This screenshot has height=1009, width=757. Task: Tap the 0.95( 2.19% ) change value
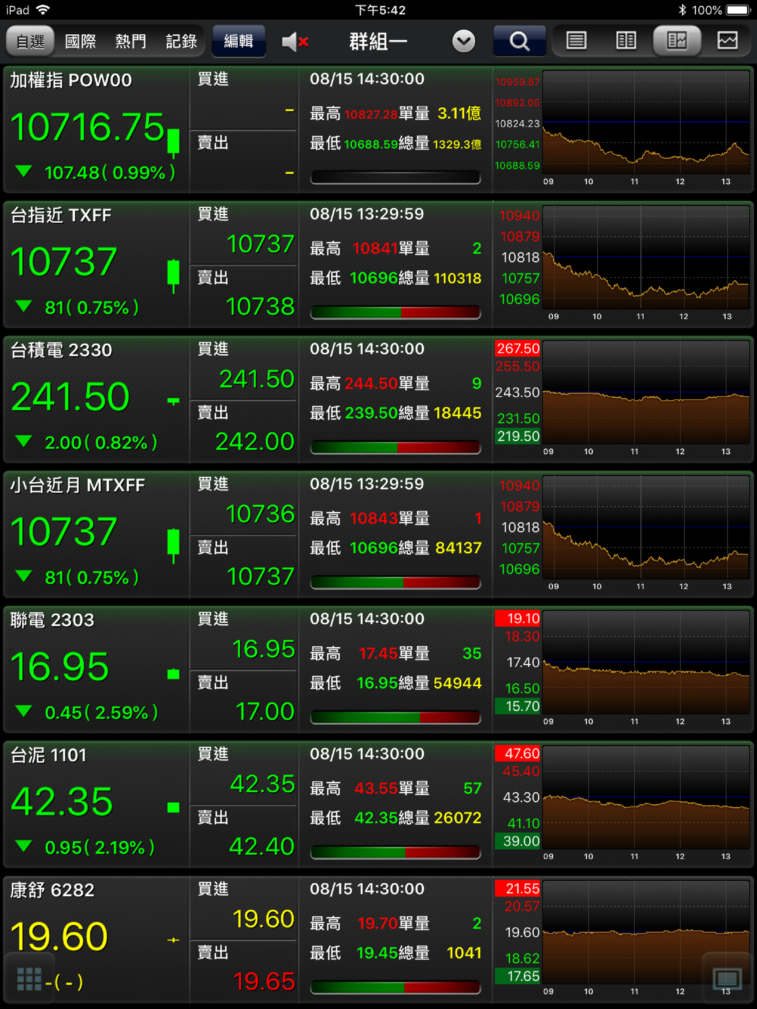click(x=99, y=848)
